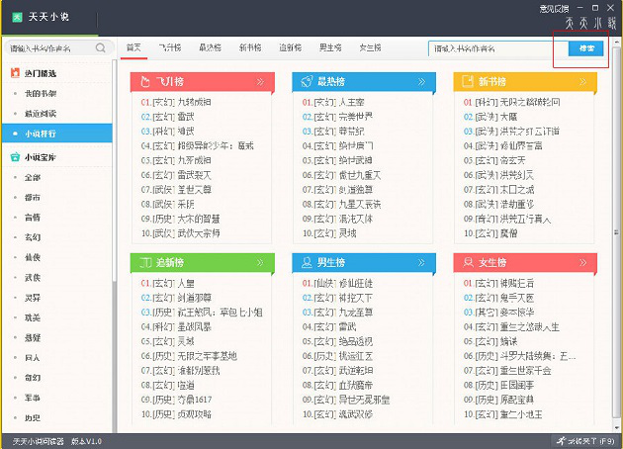Click the 飞升榜 header flame icon
Image resolution: width=623 pixels, height=449 pixels.
click(145, 81)
